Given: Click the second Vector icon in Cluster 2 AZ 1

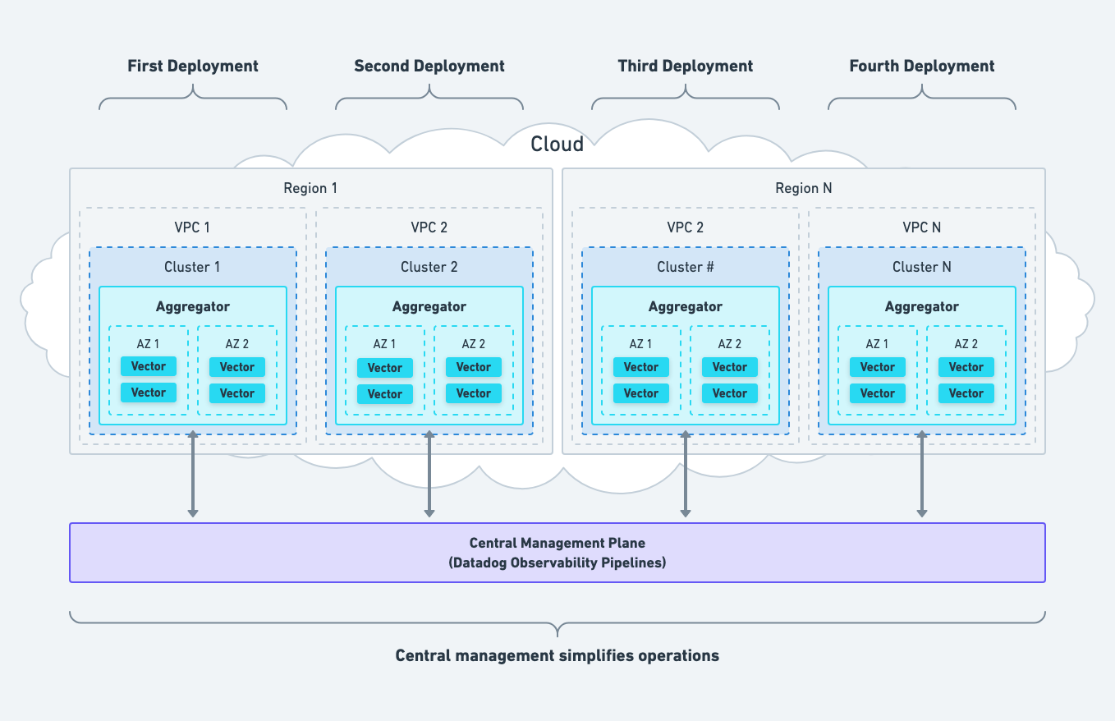Looking at the screenshot, I should tap(384, 394).
